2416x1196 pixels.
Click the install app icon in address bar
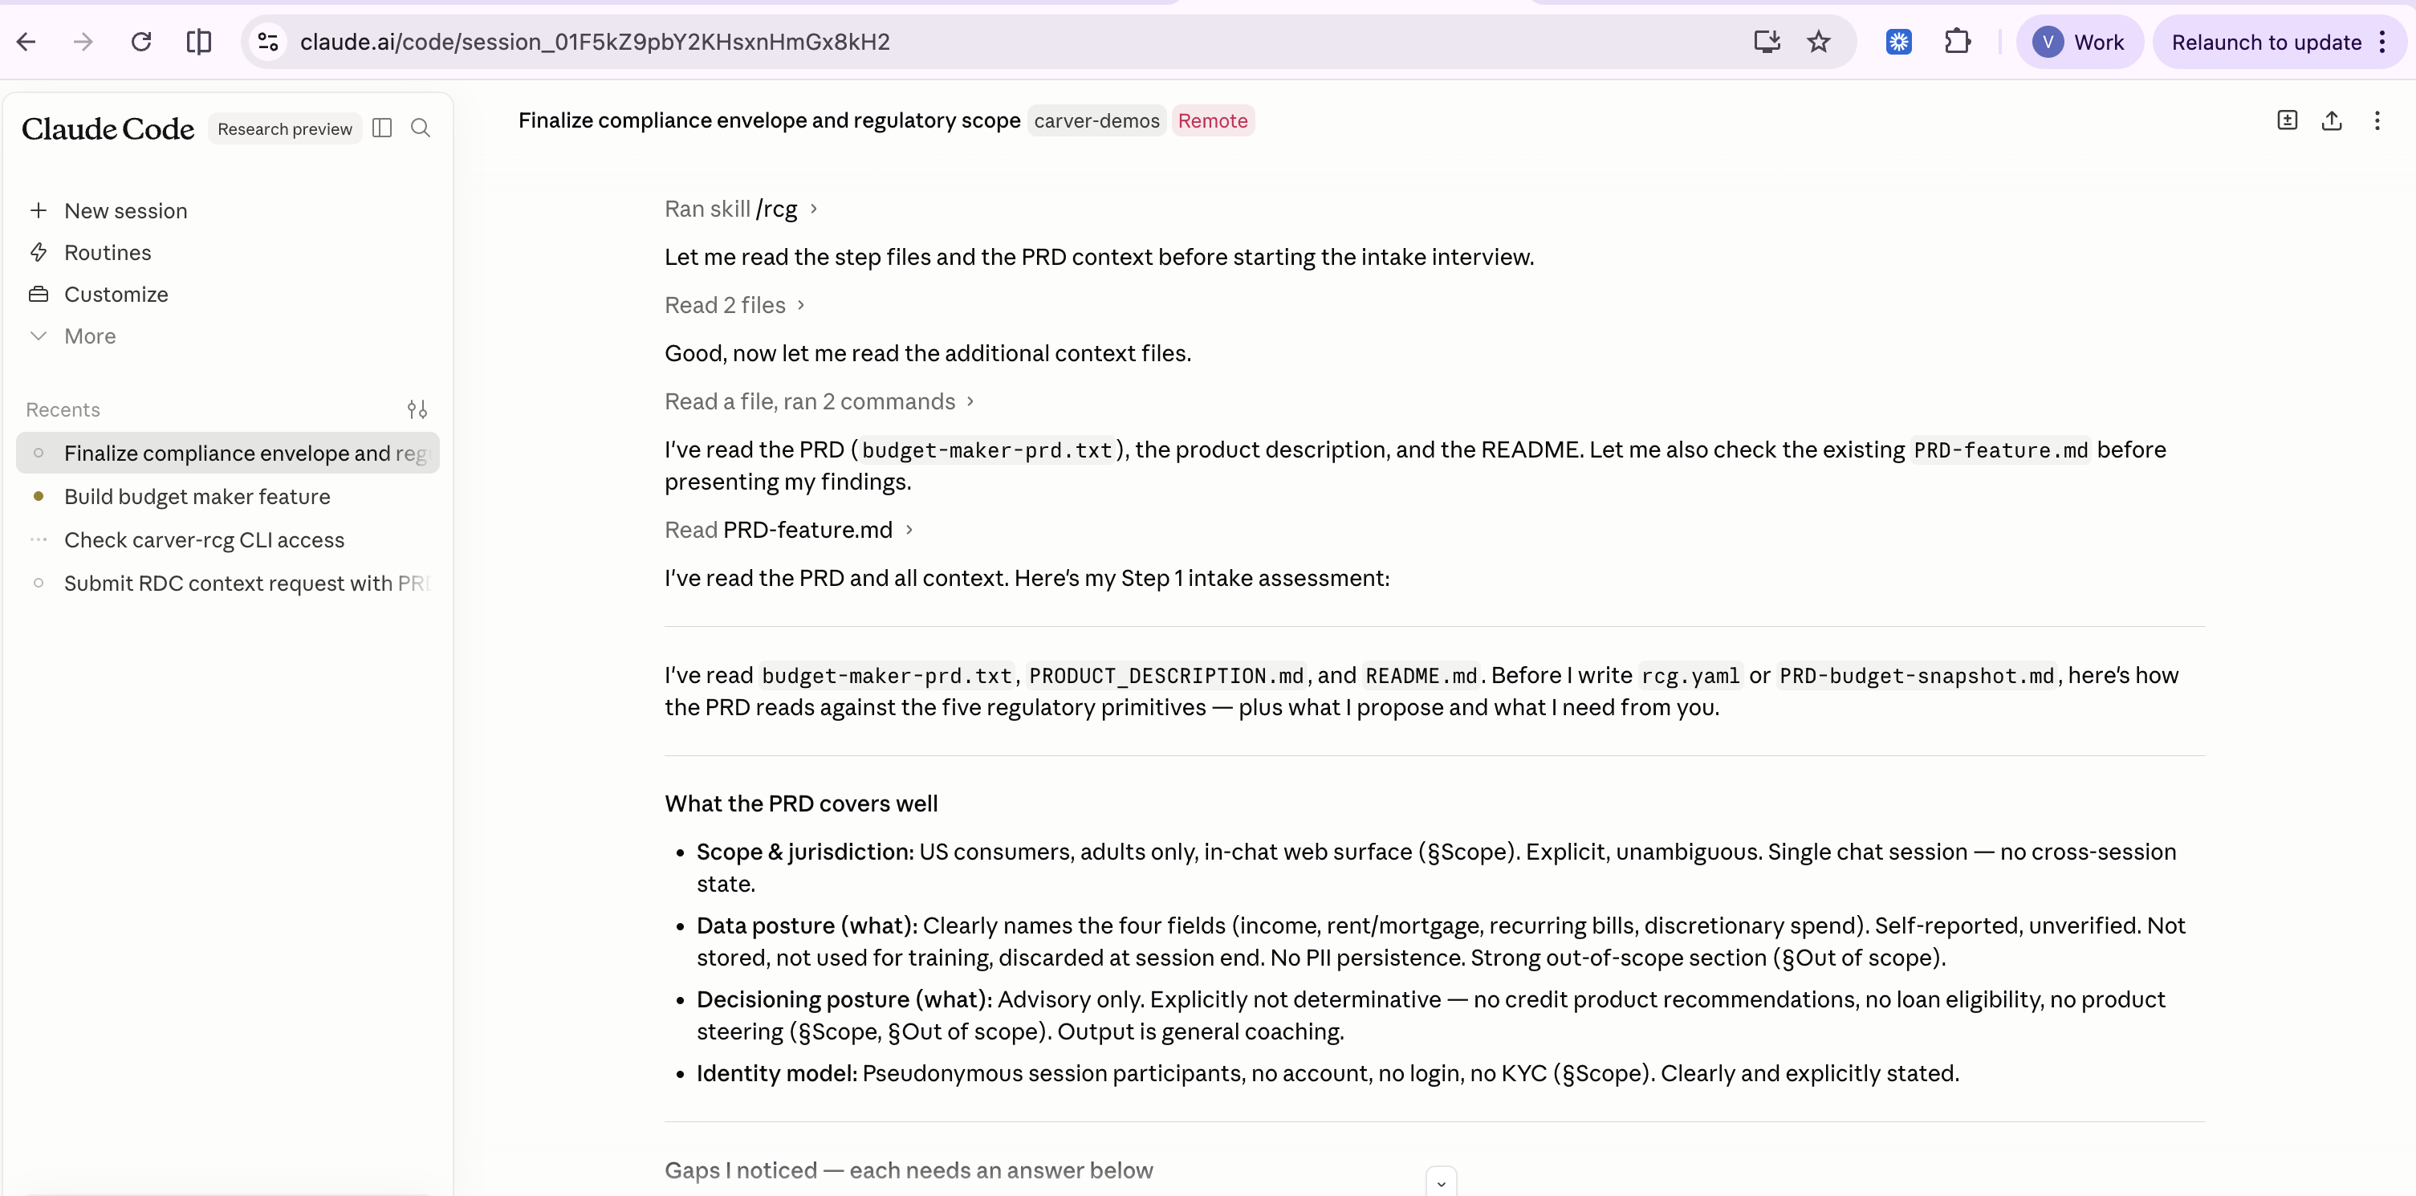[1766, 43]
